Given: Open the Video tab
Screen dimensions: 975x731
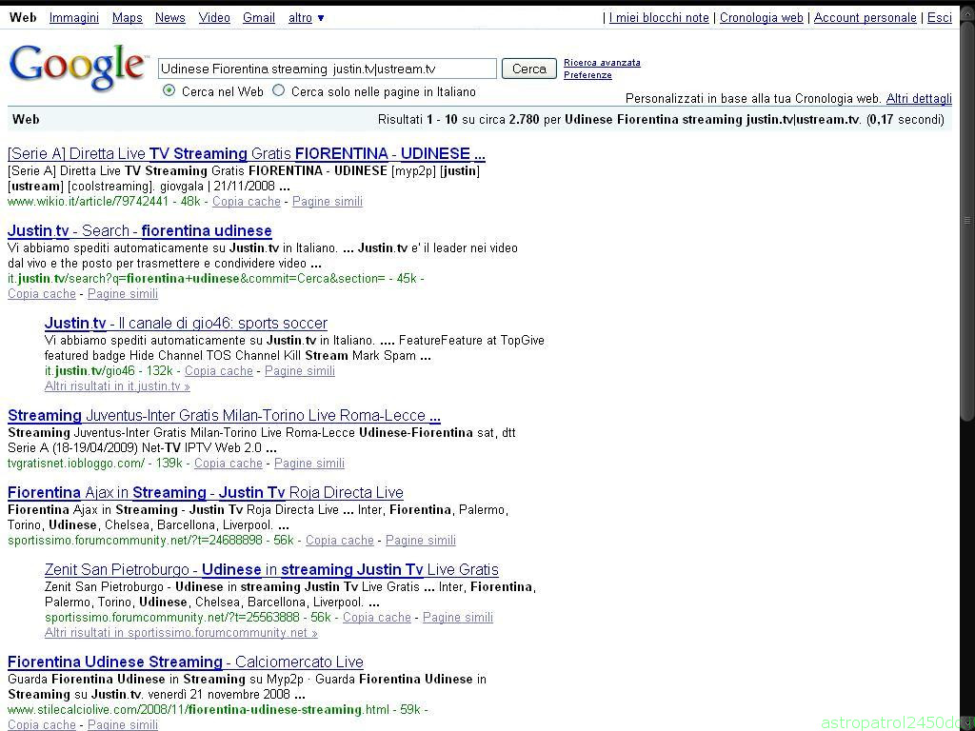Looking at the screenshot, I should pyautogui.click(x=214, y=18).
